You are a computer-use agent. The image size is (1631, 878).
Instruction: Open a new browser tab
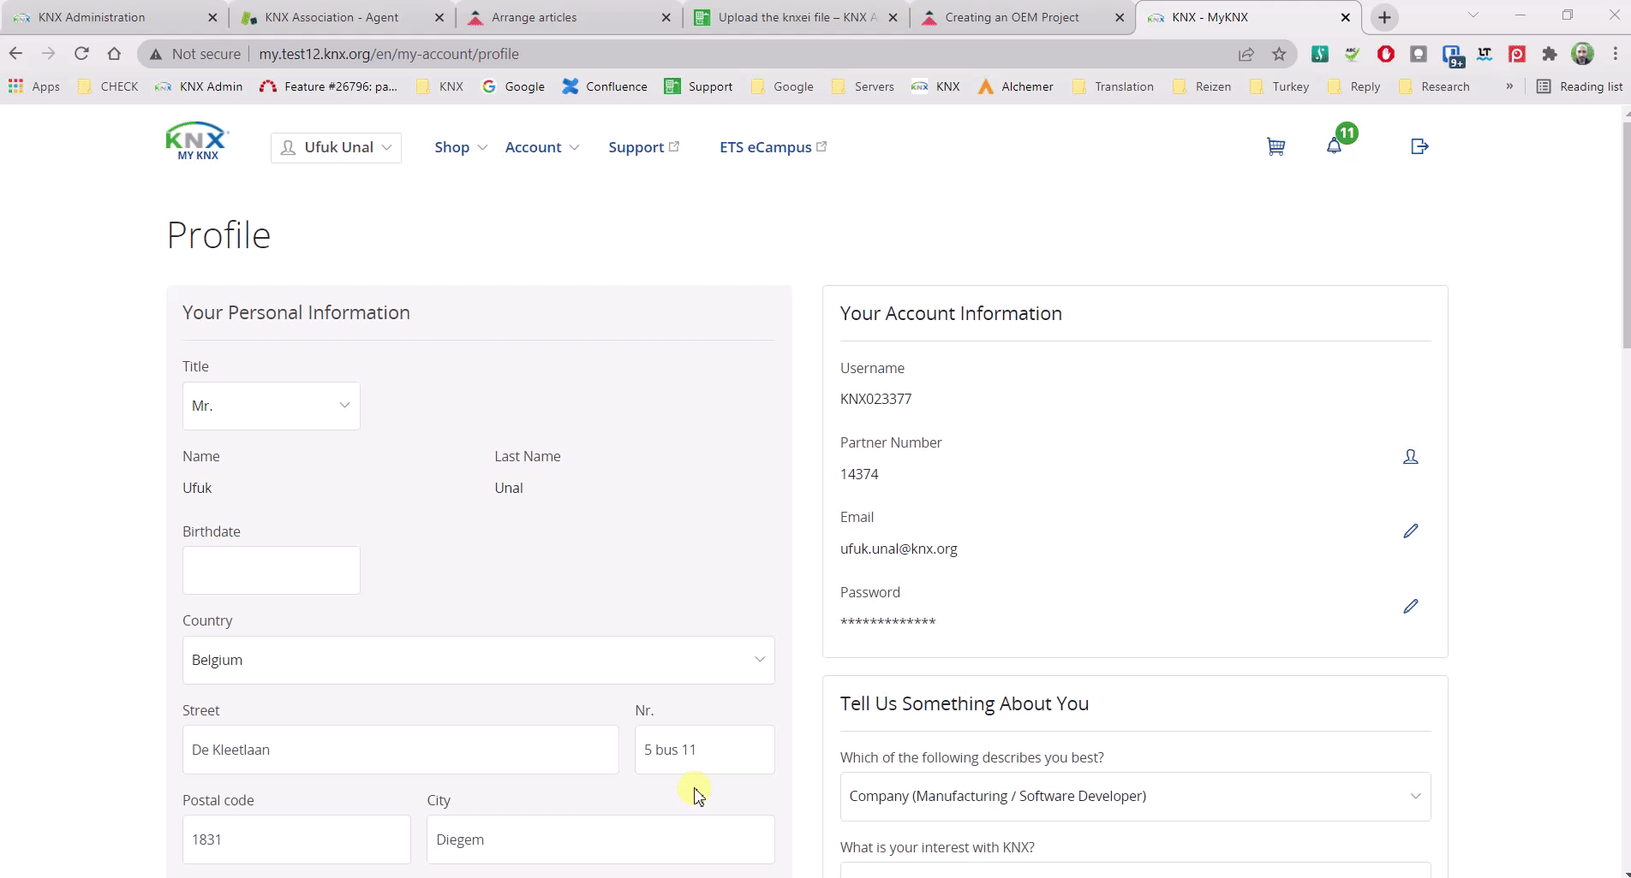click(x=1384, y=17)
